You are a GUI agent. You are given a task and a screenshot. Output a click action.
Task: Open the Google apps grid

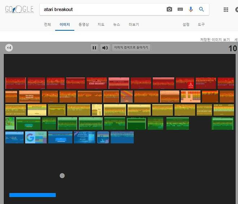(x=226, y=10)
